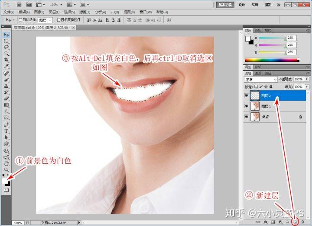Select the Zoom tool in the toolbox
The image size is (312, 226).
click(6, 170)
